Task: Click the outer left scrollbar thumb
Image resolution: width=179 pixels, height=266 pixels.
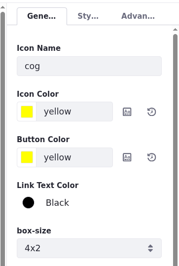Action: (3, 139)
